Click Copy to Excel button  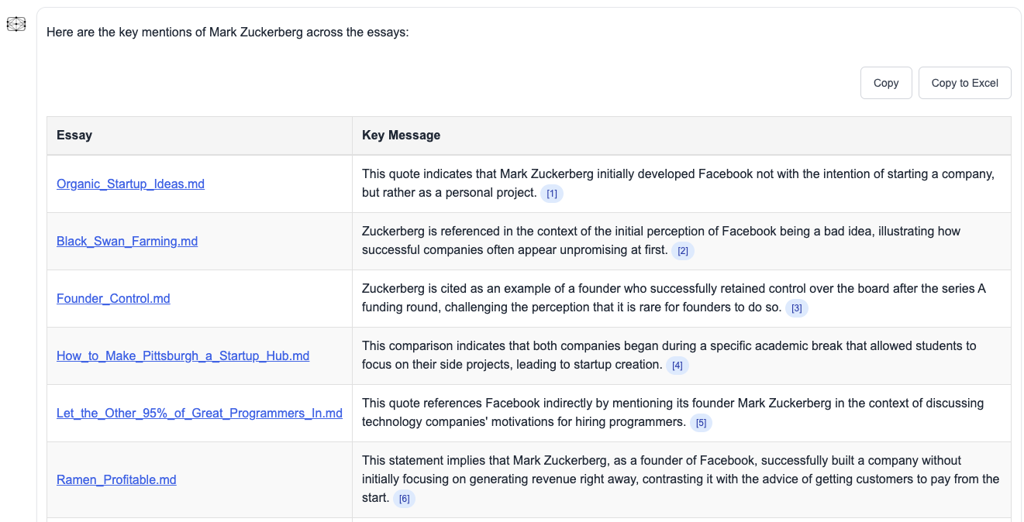click(965, 83)
